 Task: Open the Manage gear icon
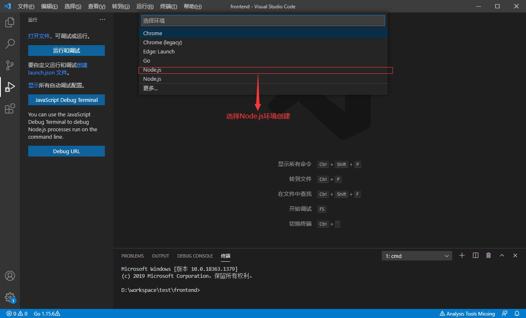(x=10, y=297)
